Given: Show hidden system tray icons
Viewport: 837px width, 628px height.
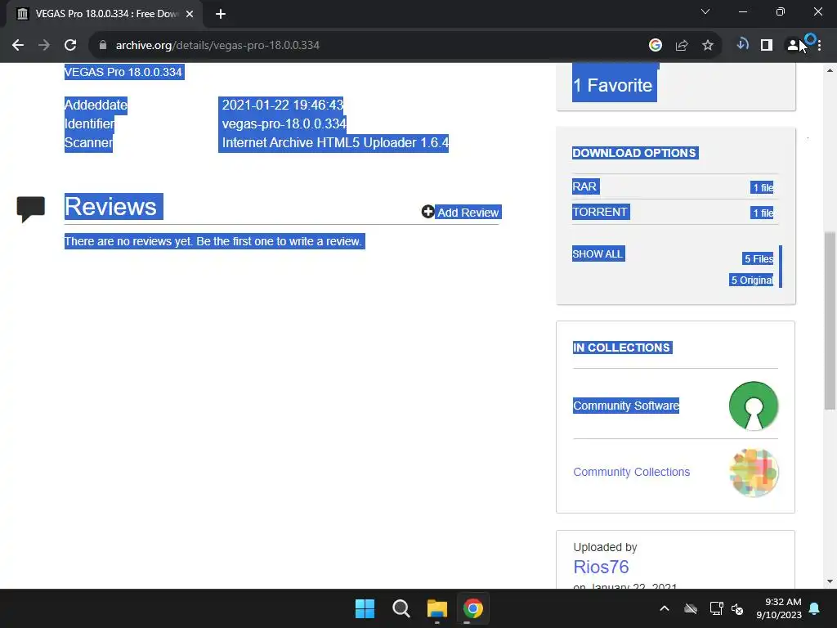Looking at the screenshot, I should [x=665, y=608].
